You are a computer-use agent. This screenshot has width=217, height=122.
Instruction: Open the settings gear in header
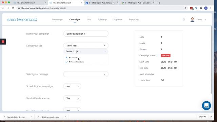184,20
